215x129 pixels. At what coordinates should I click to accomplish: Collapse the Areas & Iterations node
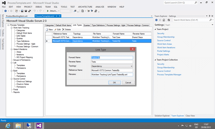(x=12, y=49)
